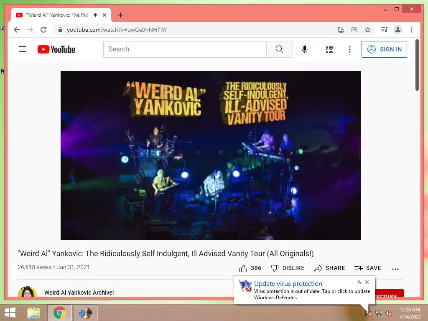Open a new browser tab
This screenshot has width=428, height=321.
[120, 15]
